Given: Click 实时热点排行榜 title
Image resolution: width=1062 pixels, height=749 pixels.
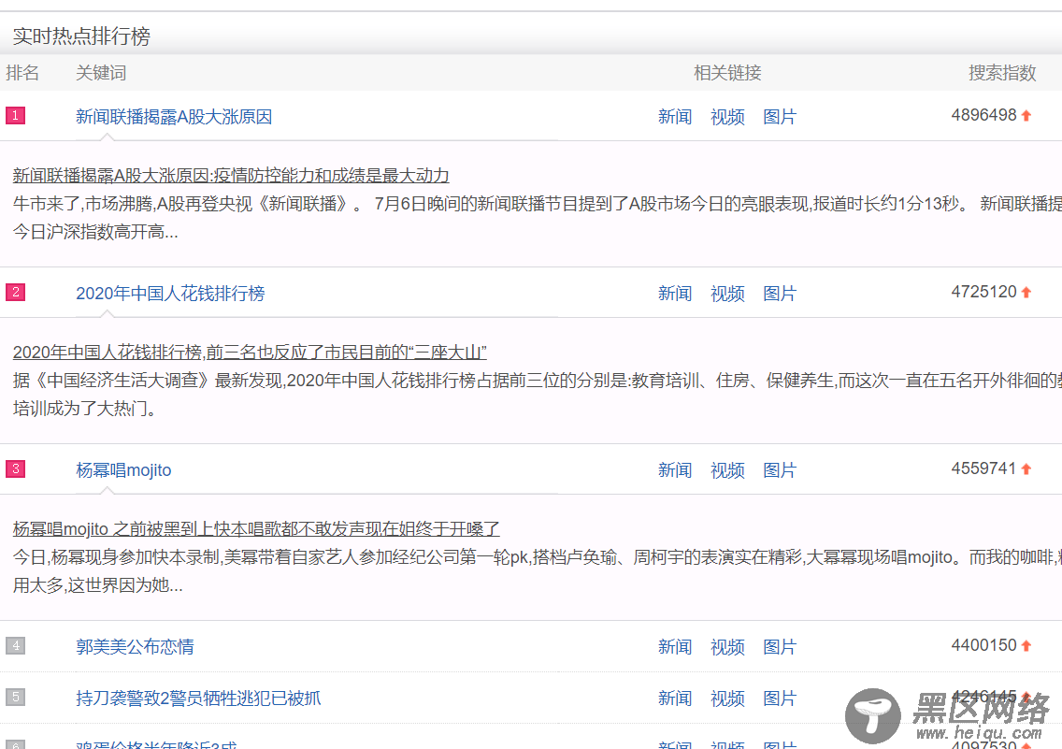Looking at the screenshot, I should (81, 36).
